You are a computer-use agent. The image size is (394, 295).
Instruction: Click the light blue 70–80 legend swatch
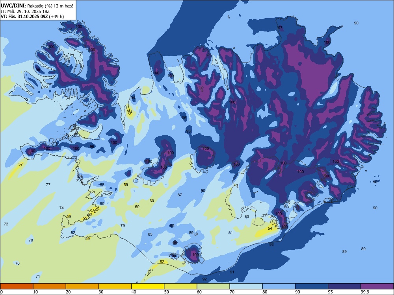246,286
